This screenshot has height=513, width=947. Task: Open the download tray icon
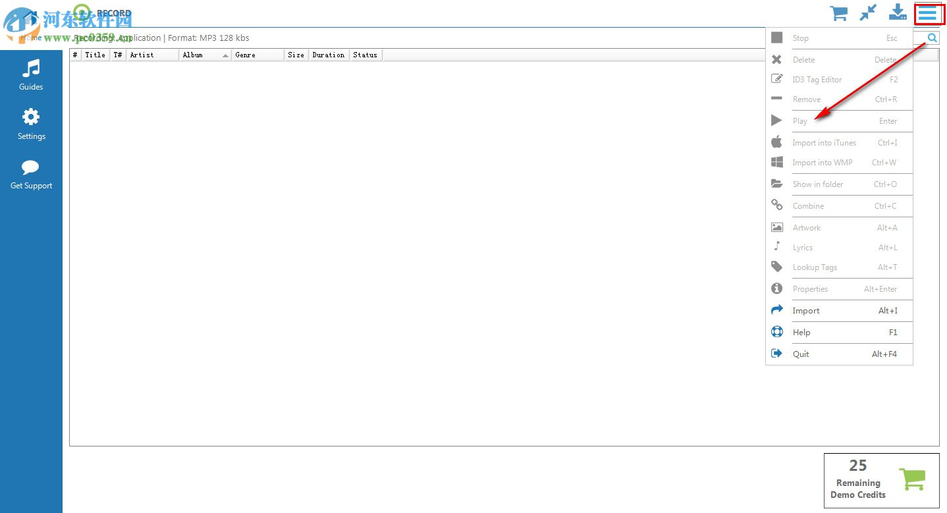click(898, 13)
